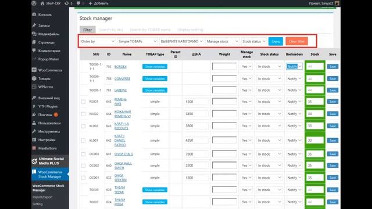Open the Manage stock filter dropdown

(x=222, y=41)
